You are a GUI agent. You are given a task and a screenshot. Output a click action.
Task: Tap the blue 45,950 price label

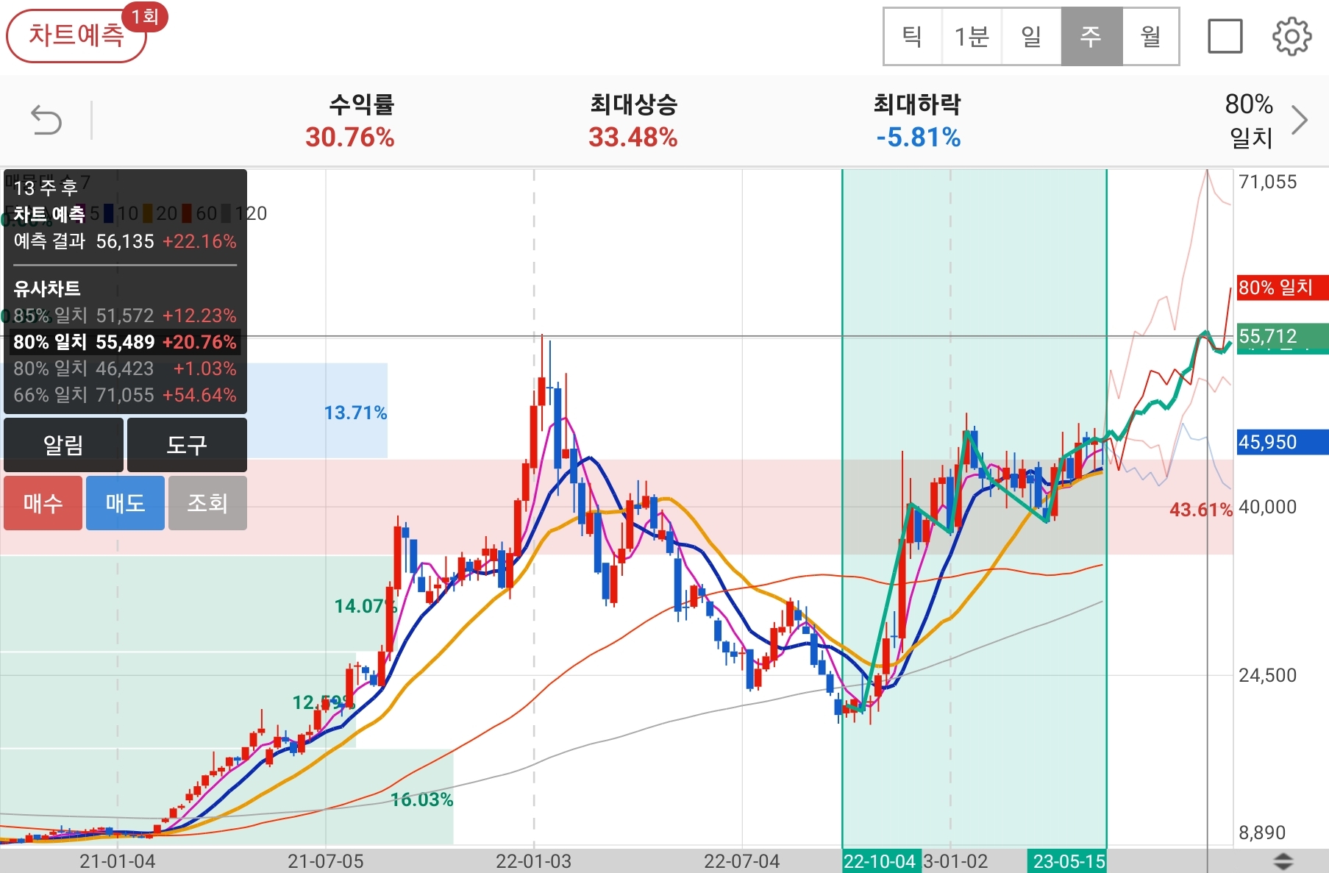[x=1282, y=442]
